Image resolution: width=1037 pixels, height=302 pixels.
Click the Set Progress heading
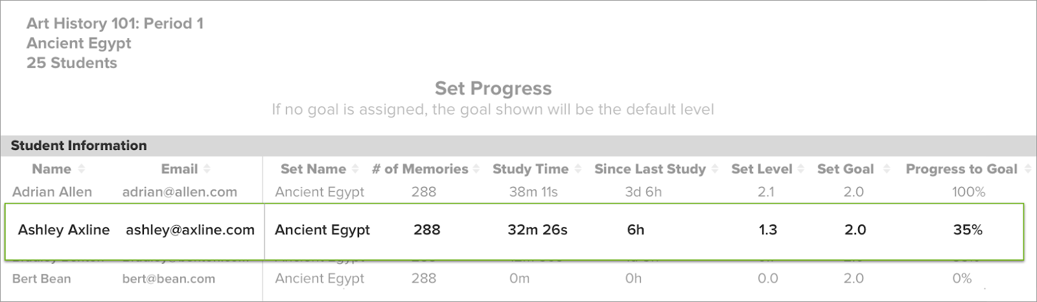point(493,88)
